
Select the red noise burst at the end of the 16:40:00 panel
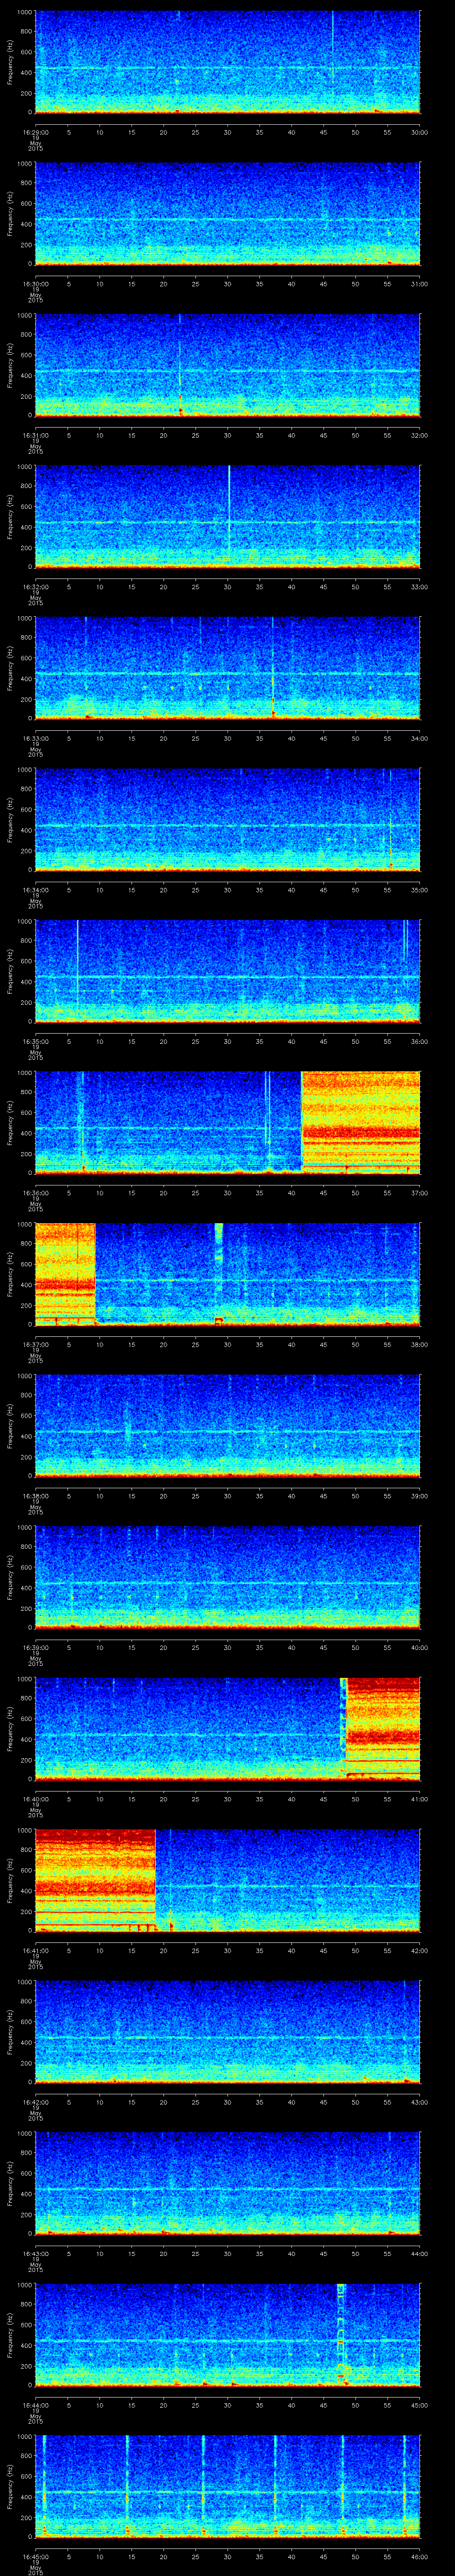(x=383, y=1729)
